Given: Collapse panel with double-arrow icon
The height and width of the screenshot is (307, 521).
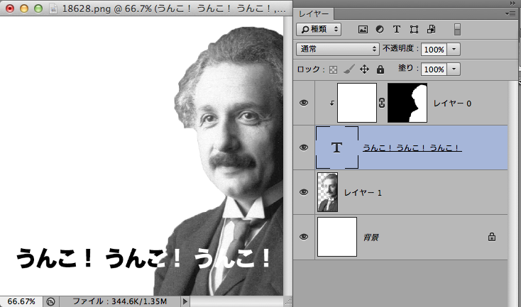Looking at the screenshot, I should click(512, 3).
